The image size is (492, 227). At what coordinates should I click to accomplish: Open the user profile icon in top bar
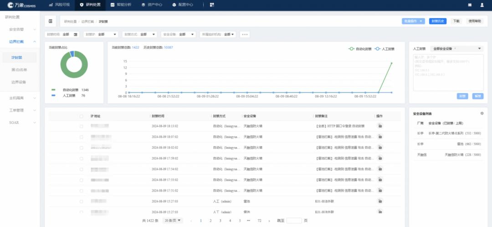click(482, 5)
